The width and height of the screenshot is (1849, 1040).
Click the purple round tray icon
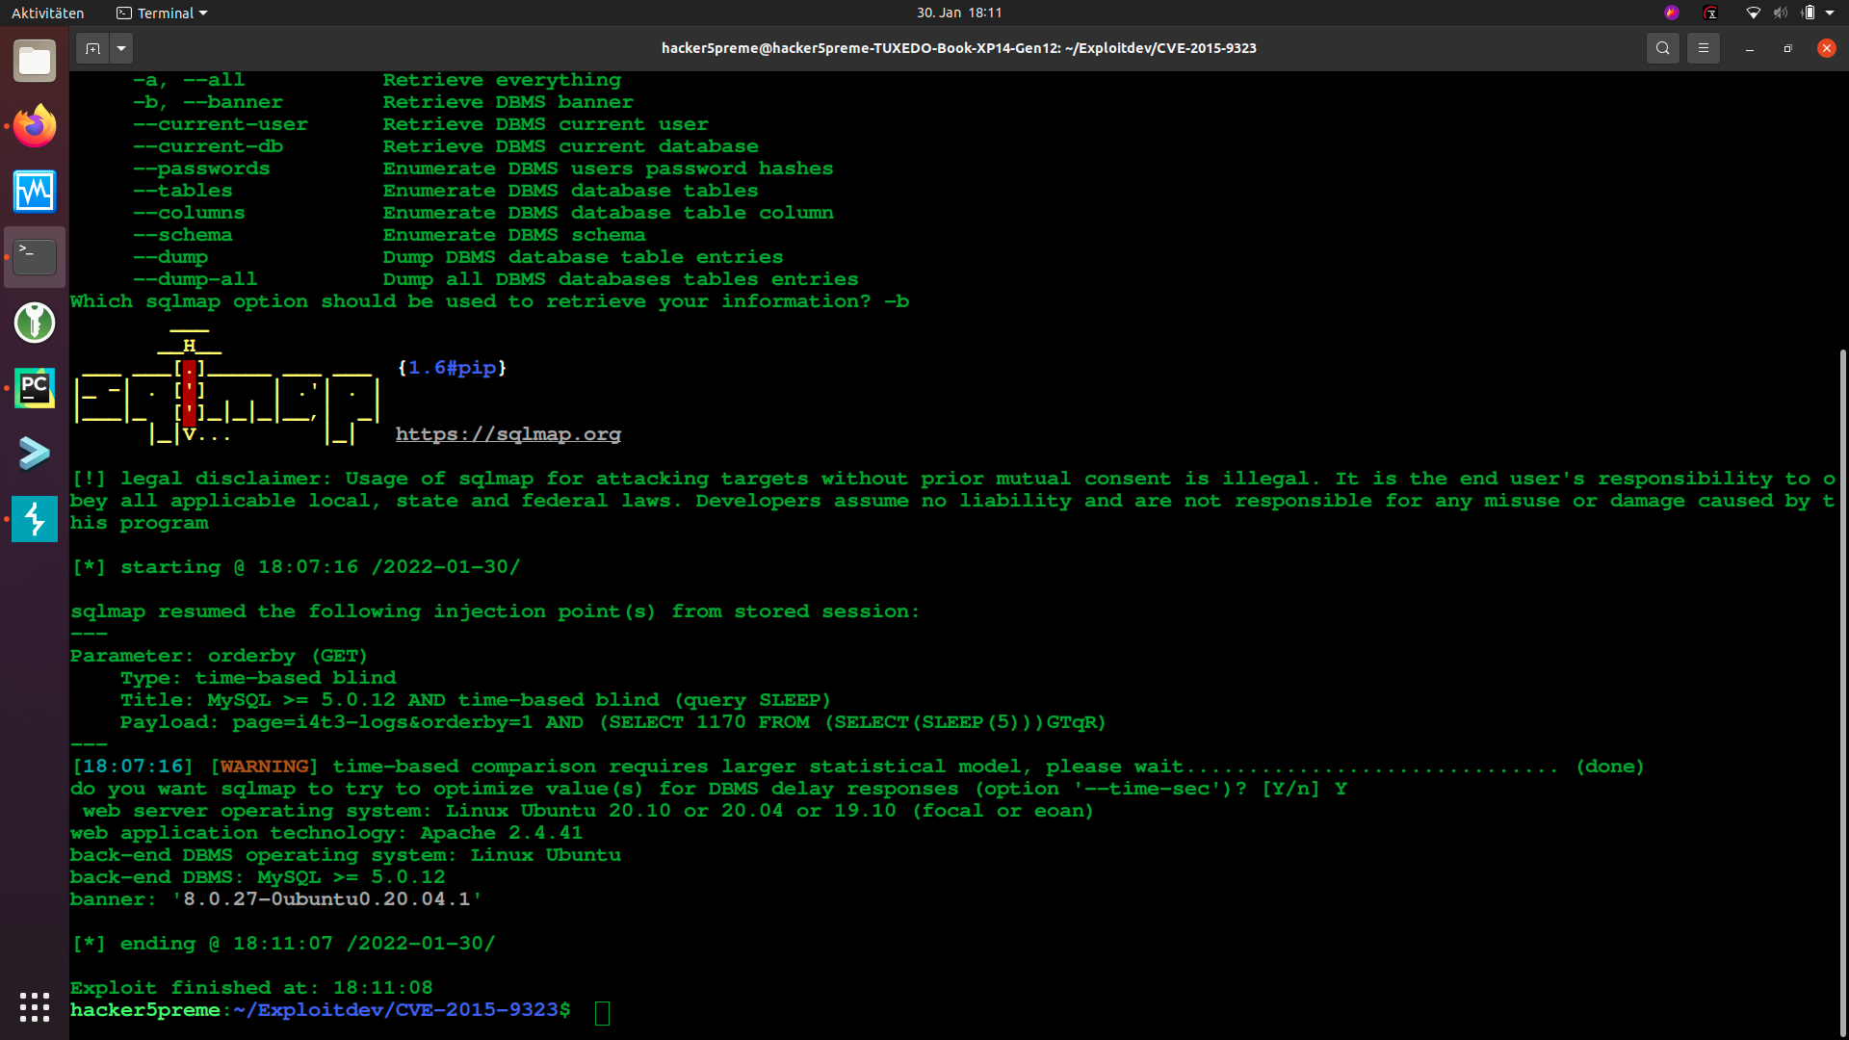[1672, 13]
